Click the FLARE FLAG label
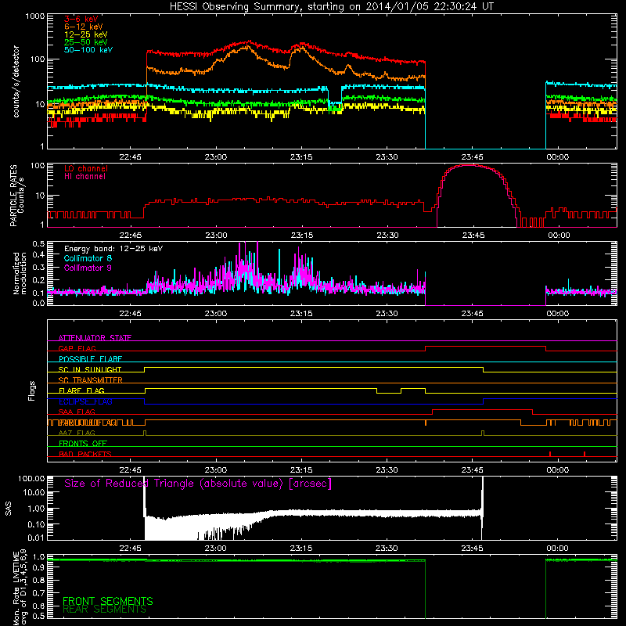626x626 pixels. click(81, 390)
